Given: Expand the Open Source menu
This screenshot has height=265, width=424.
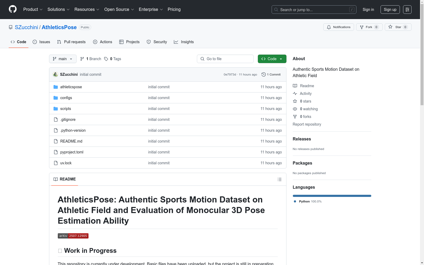Looking at the screenshot, I should (x=119, y=10).
